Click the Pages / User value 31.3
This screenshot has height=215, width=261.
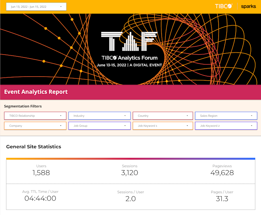tap(222, 199)
